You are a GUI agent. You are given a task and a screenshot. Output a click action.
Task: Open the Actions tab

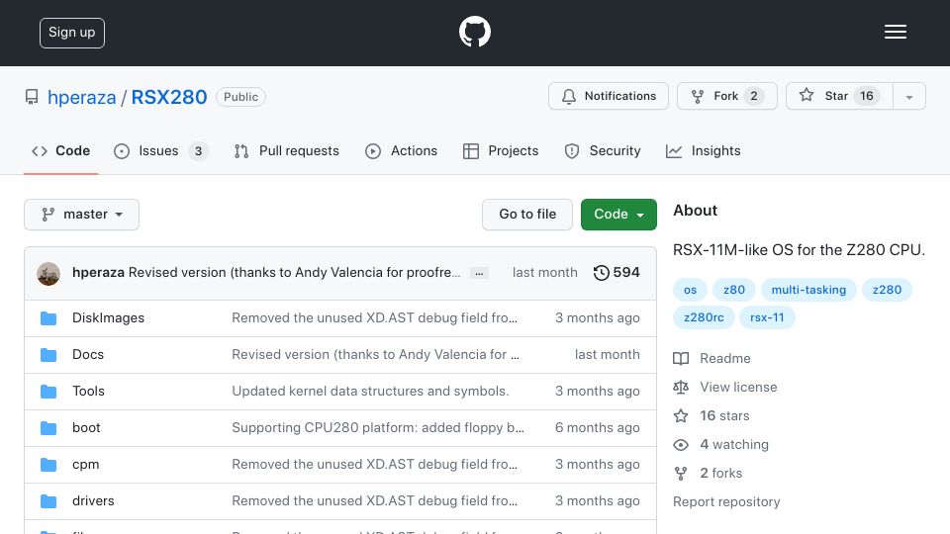tap(401, 150)
